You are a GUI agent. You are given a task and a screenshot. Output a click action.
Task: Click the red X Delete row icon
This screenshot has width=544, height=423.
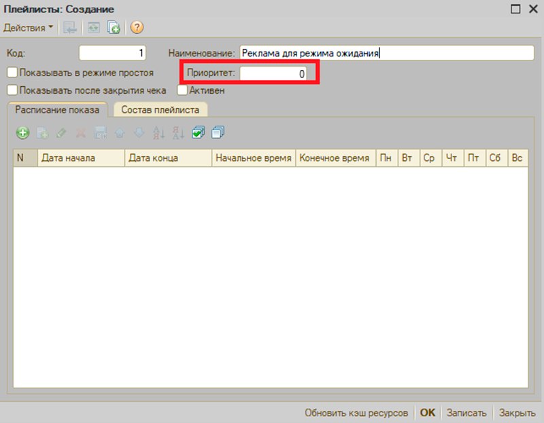pos(81,133)
